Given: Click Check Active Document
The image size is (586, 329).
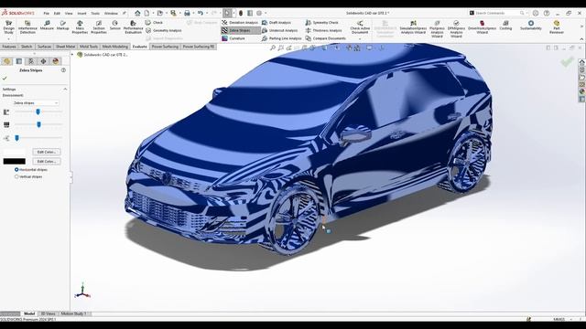Looking at the screenshot, I should click(x=360, y=27).
